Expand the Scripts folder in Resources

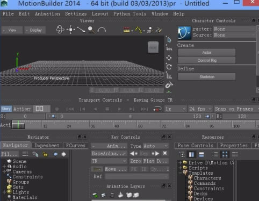tap(180, 168)
